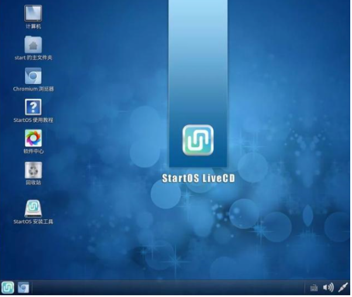Open the 软件中心 software center icon
The height and width of the screenshot is (297, 352).
point(33,138)
